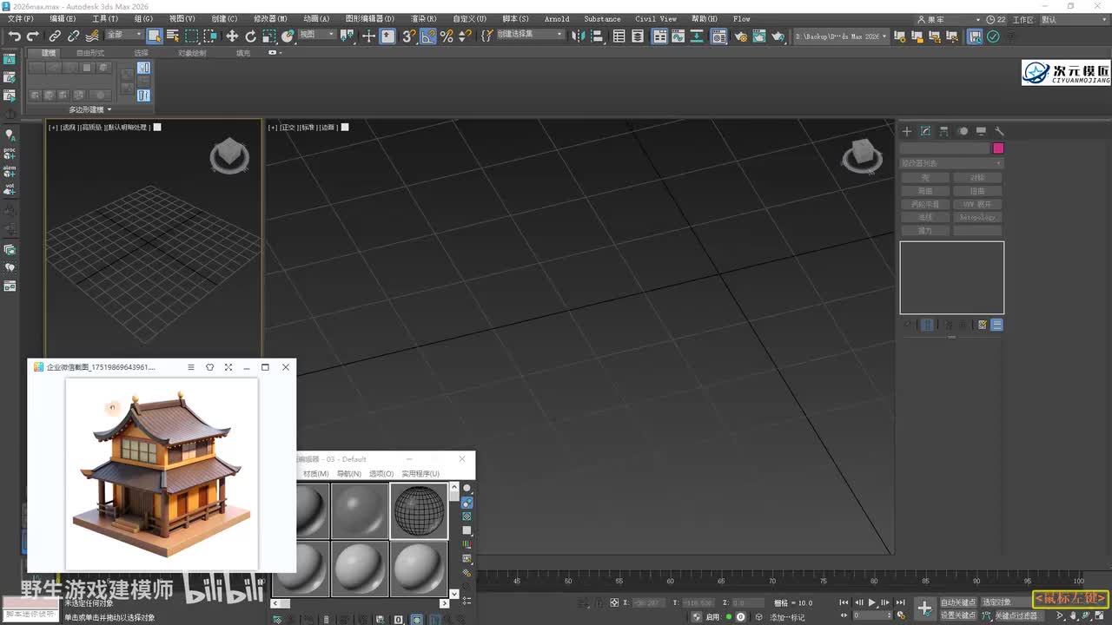Click the 自动关键点 auto key button
1112x625 pixels.
957,602
